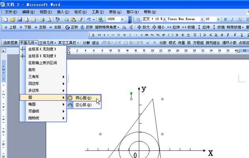Open the 文件(F) menu
This screenshot has height=158, width=249.
point(11,12)
